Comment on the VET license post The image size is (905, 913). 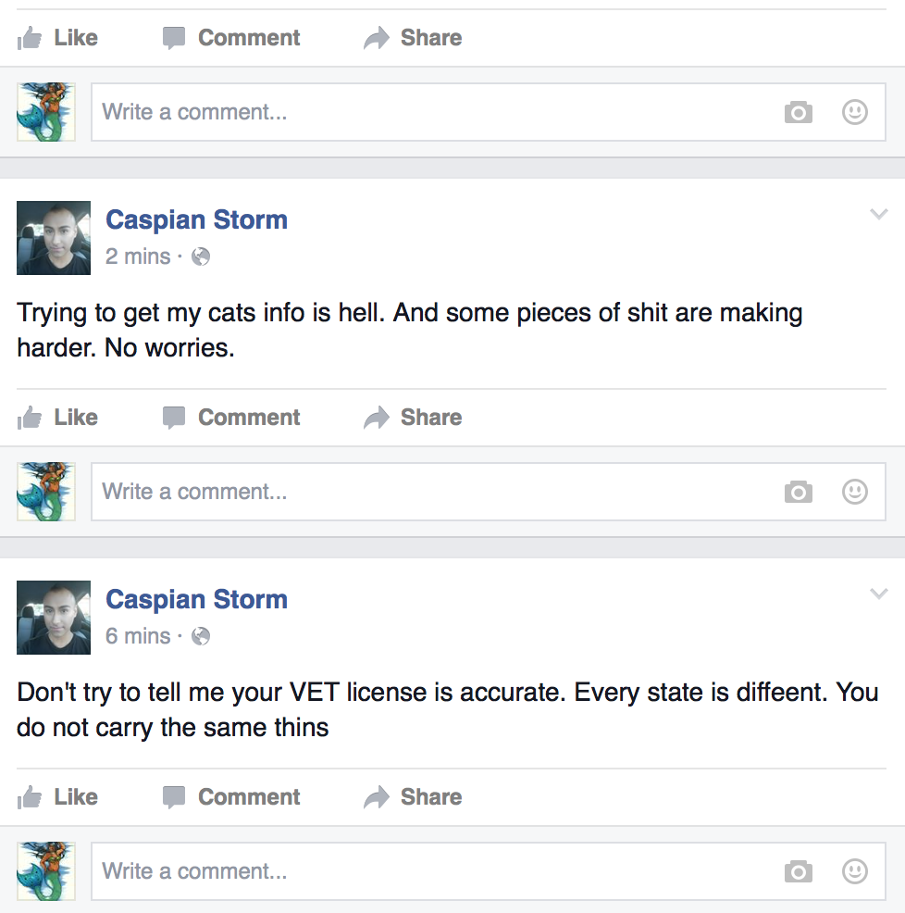231,797
